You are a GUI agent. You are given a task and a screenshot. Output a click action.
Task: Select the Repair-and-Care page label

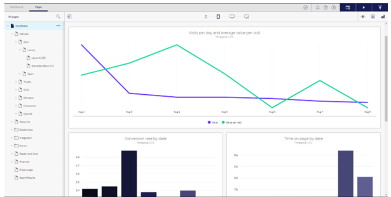click(29, 154)
